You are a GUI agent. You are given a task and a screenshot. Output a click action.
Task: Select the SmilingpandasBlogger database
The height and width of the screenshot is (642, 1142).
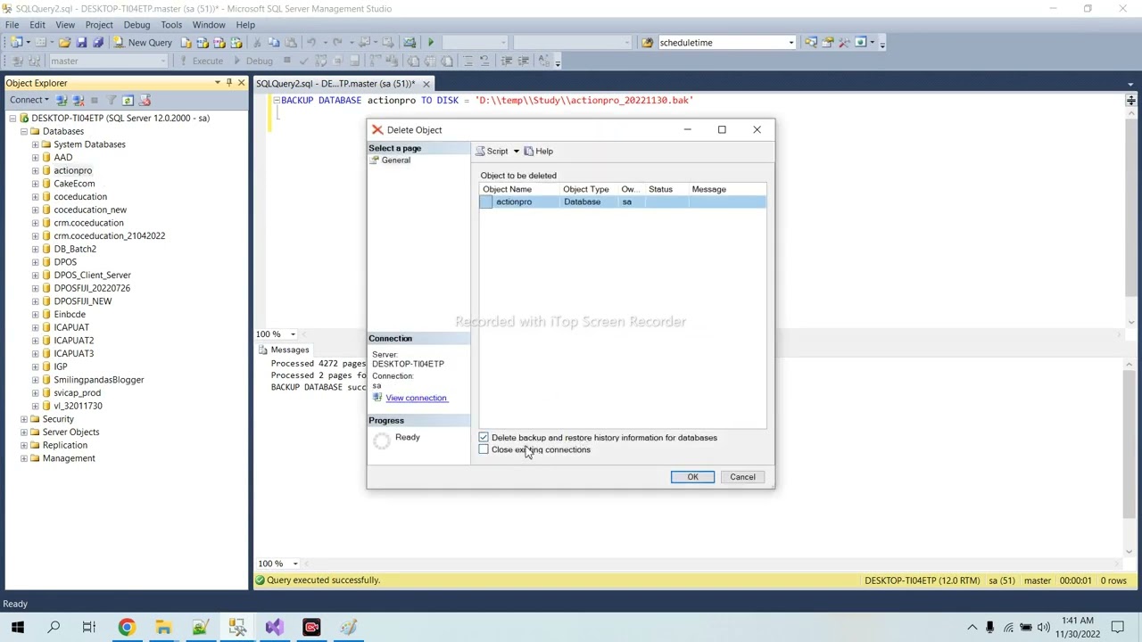98,380
